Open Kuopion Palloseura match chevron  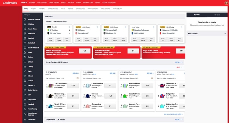point(154,27)
